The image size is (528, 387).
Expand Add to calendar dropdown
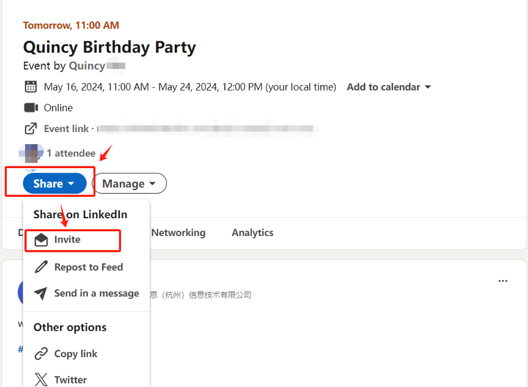pyautogui.click(x=389, y=87)
